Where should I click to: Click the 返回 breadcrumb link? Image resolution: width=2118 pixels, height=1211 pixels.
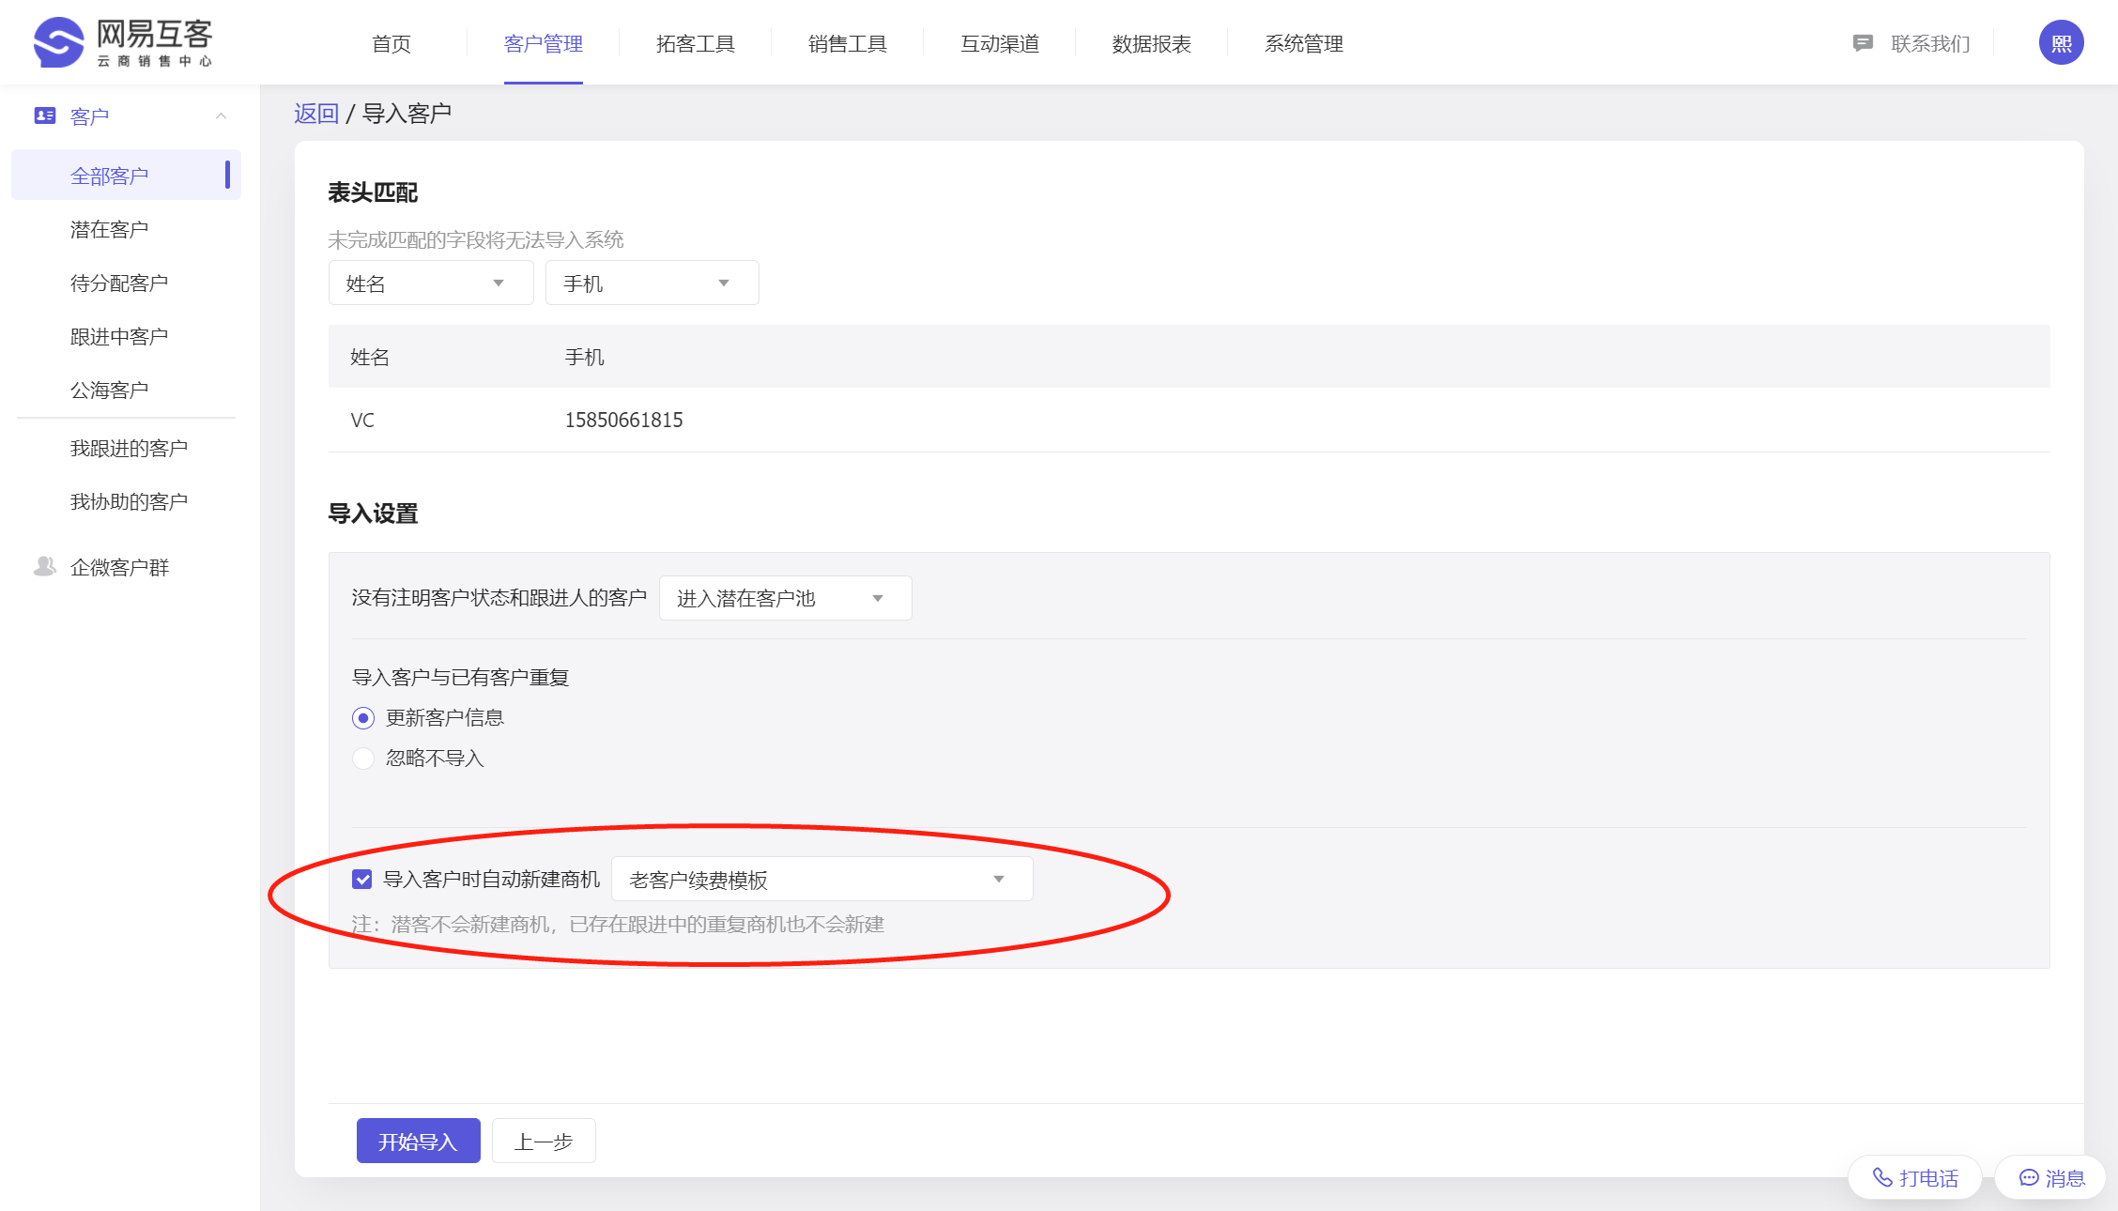point(315,114)
